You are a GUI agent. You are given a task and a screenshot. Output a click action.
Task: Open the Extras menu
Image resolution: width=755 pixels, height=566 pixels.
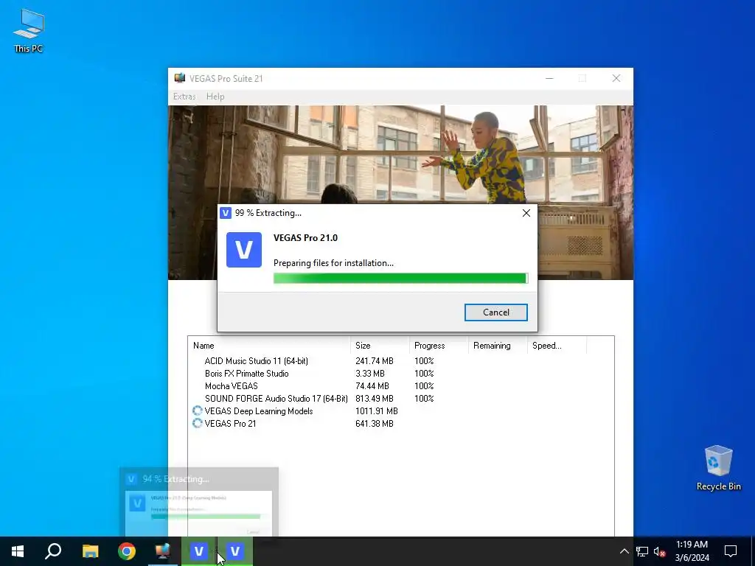pyautogui.click(x=184, y=97)
